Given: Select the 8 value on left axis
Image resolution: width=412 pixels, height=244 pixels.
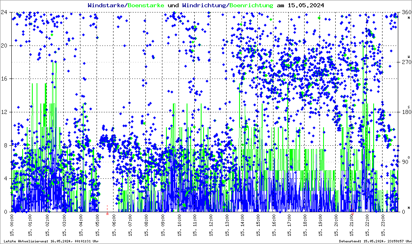Looking at the screenshot, I should coord(6,145).
